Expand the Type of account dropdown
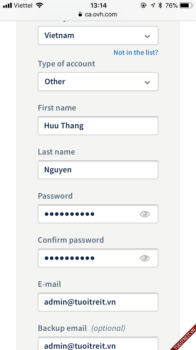Screen dimensions: 196x350 coord(98,82)
